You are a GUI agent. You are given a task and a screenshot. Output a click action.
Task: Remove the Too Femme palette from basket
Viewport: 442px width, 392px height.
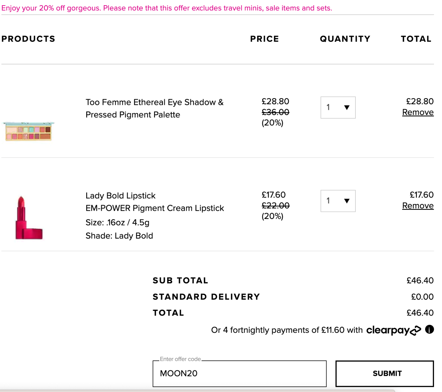tap(418, 112)
